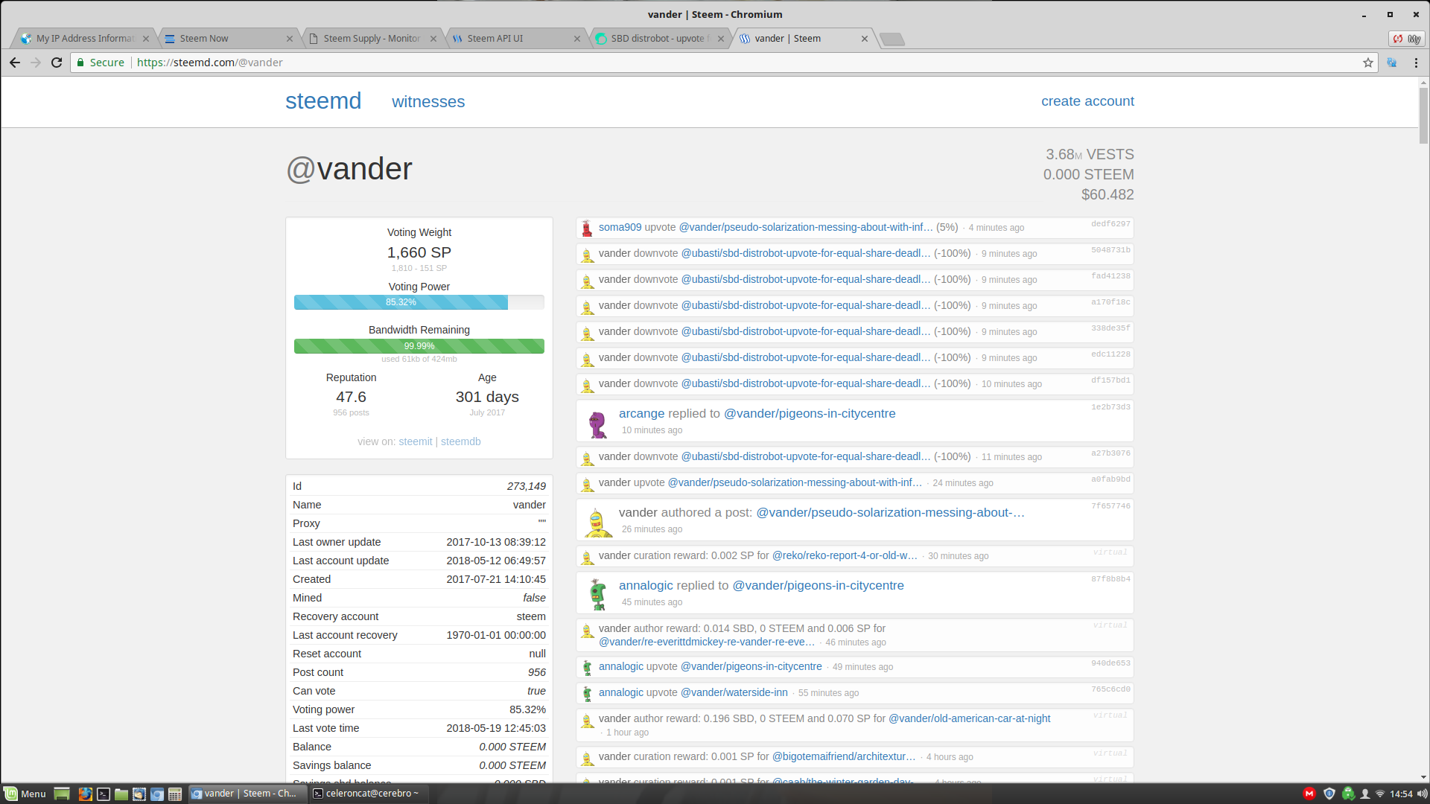Click the shield update manager tray icon

click(x=1329, y=794)
